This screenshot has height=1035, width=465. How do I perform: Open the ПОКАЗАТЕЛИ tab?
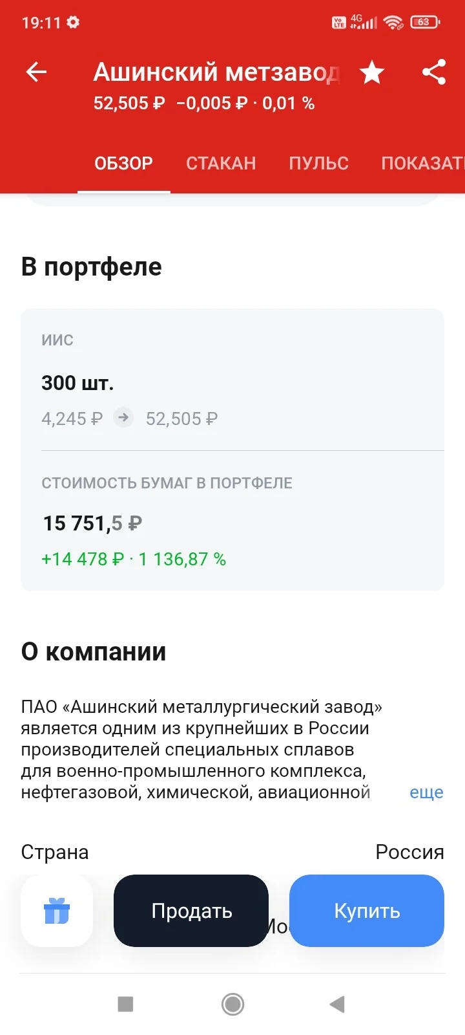pyautogui.click(x=422, y=163)
